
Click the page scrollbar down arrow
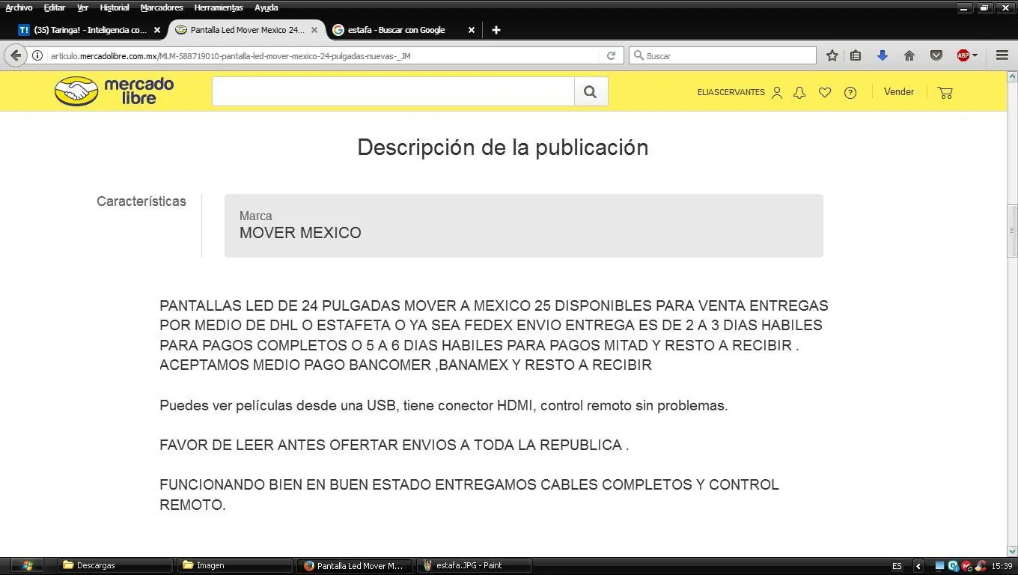[1012, 552]
